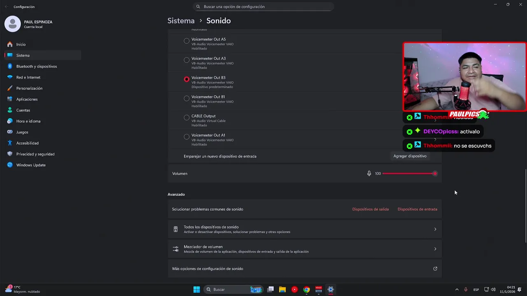The image size is (527, 296).
Task: Click the Cuentas person icon
Action: [10, 110]
